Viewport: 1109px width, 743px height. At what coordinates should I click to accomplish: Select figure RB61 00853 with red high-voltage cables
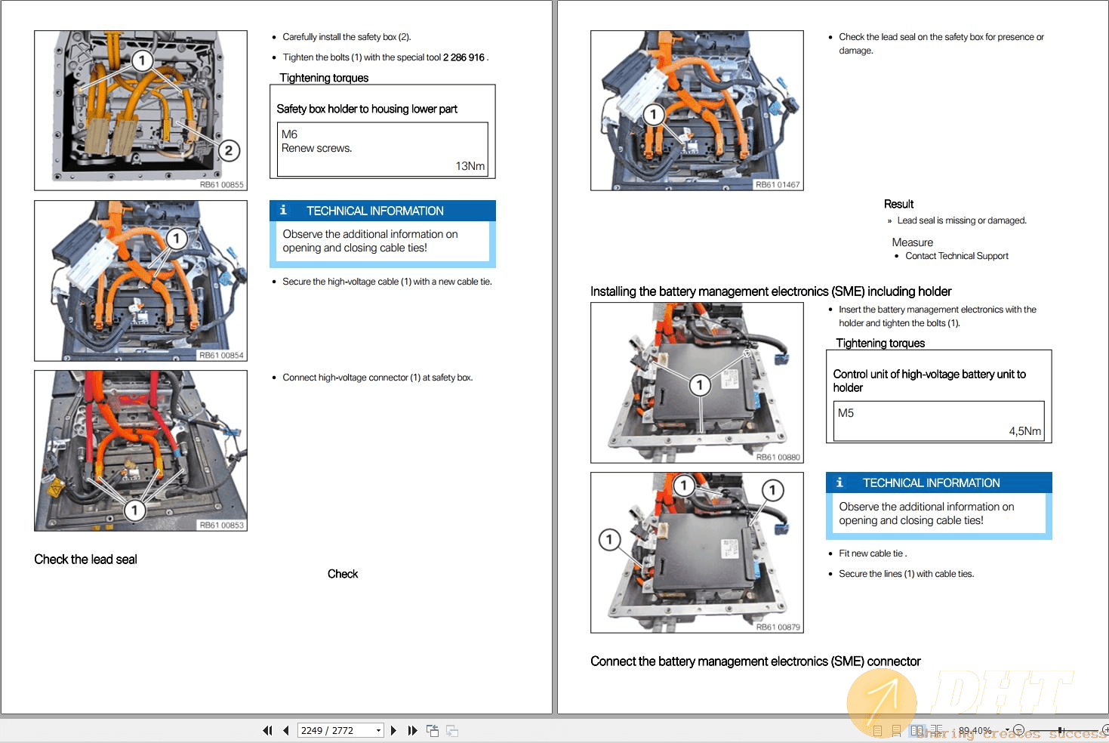(x=140, y=450)
